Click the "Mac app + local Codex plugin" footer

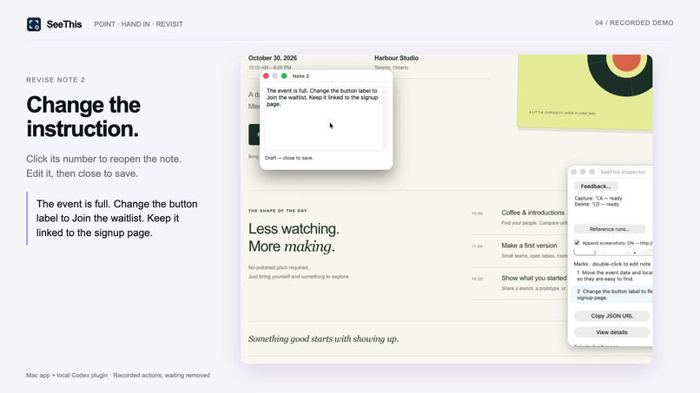pyautogui.click(x=118, y=375)
